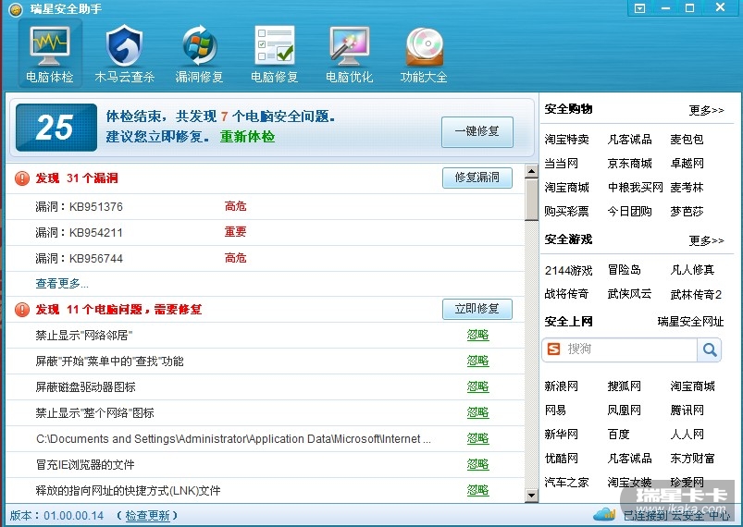Open the 汽车之家 link
The image size is (743, 527).
click(566, 483)
